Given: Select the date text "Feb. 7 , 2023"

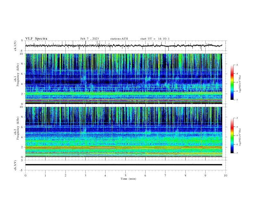Looking at the screenshot, I should 89,39.
